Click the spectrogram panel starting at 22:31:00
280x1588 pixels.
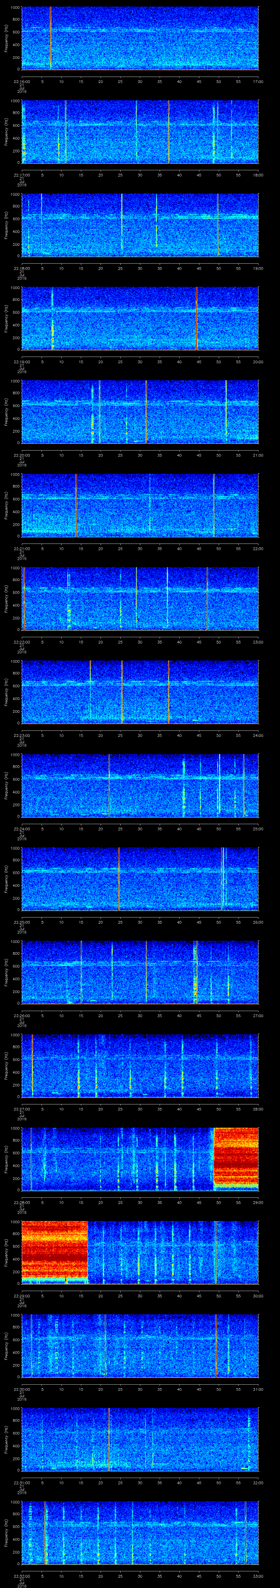pyautogui.click(x=140, y=1439)
